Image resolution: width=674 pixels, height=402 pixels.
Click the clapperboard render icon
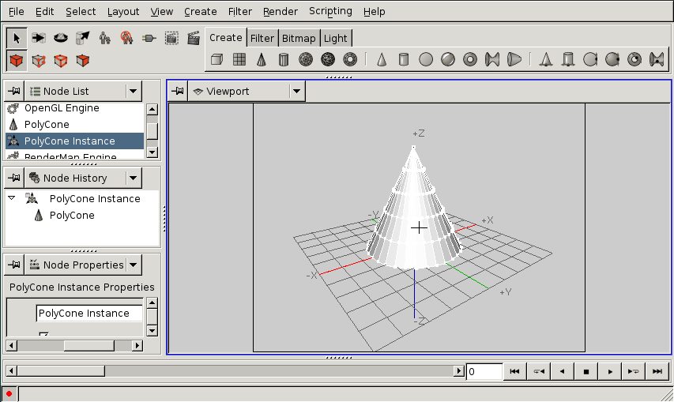point(193,38)
